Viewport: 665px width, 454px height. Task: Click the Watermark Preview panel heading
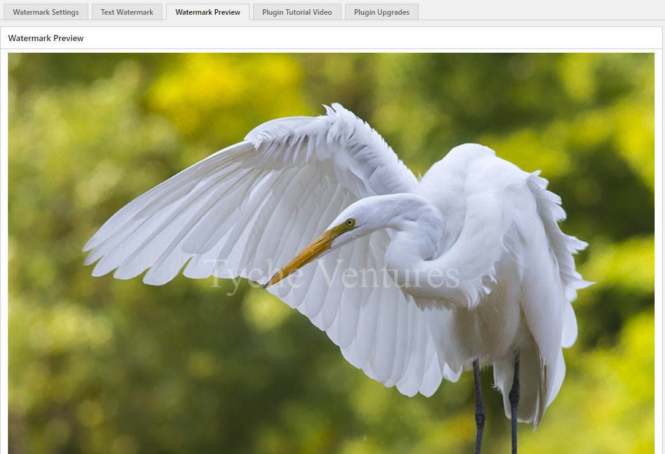click(x=46, y=38)
